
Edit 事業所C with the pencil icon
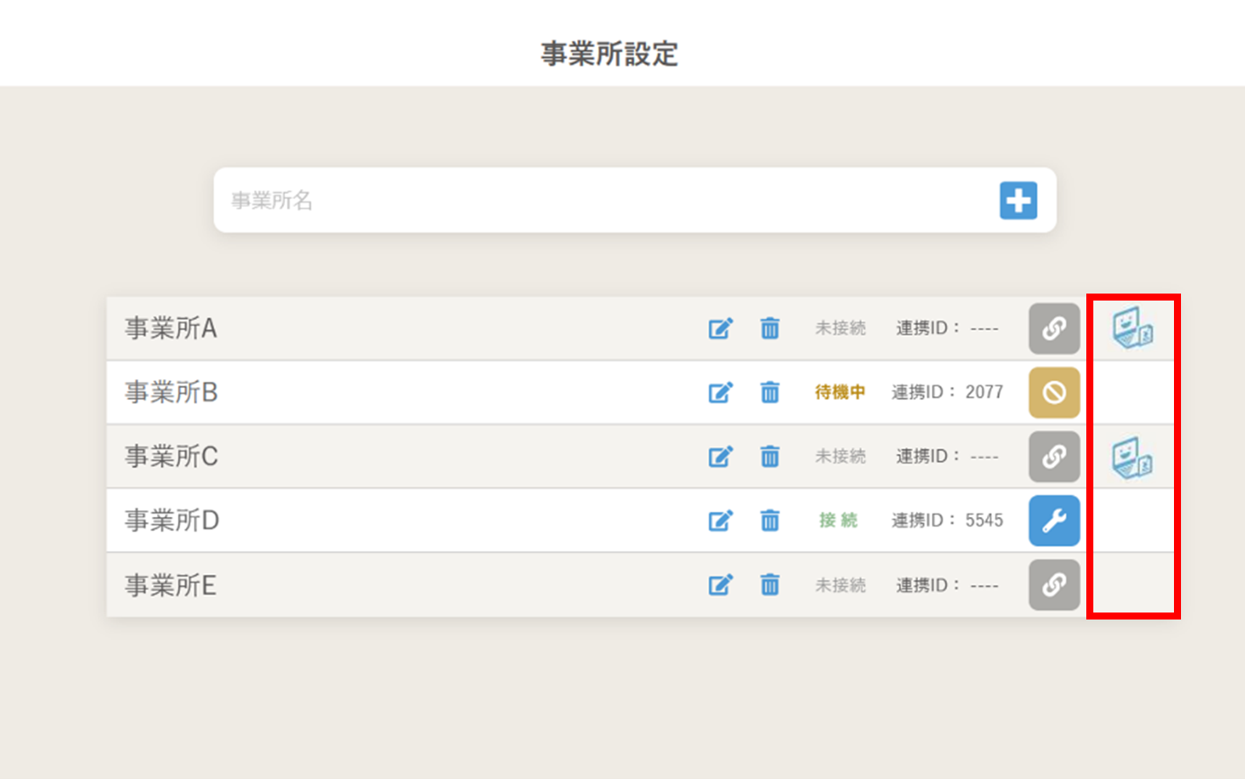pos(720,456)
